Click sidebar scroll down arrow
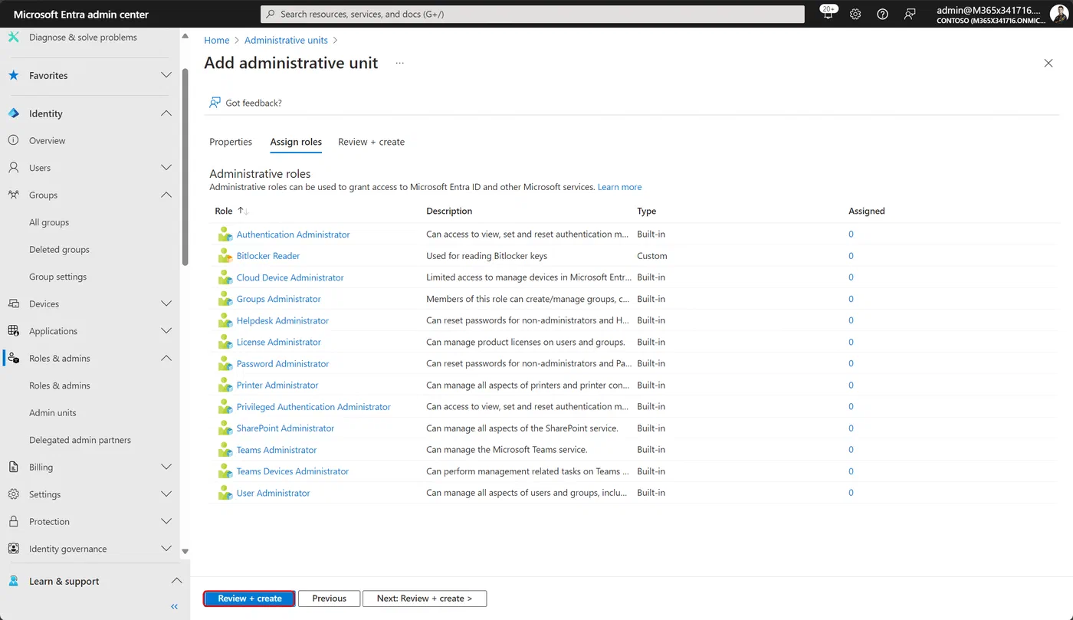The height and width of the screenshot is (620, 1073). pyautogui.click(x=185, y=551)
